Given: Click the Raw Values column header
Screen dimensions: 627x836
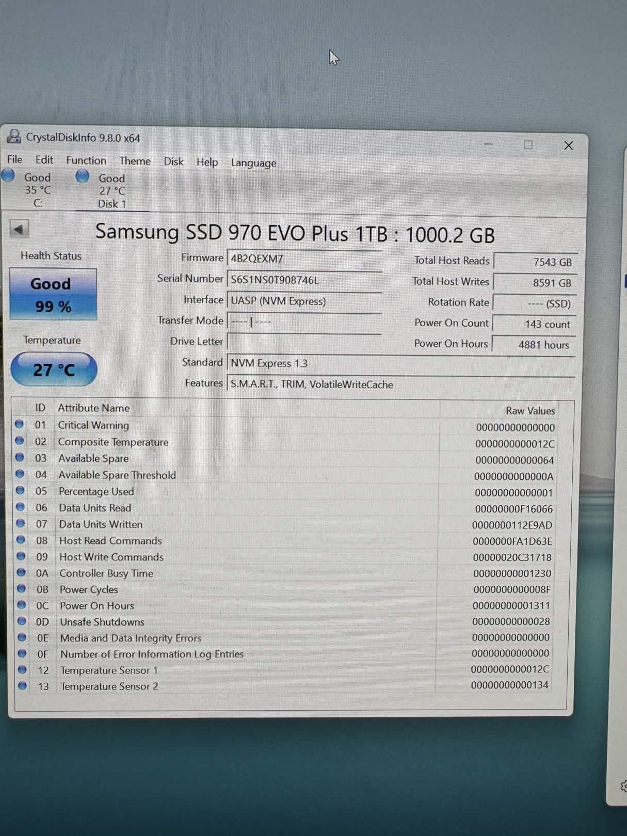Looking at the screenshot, I should (x=530, y=411).
